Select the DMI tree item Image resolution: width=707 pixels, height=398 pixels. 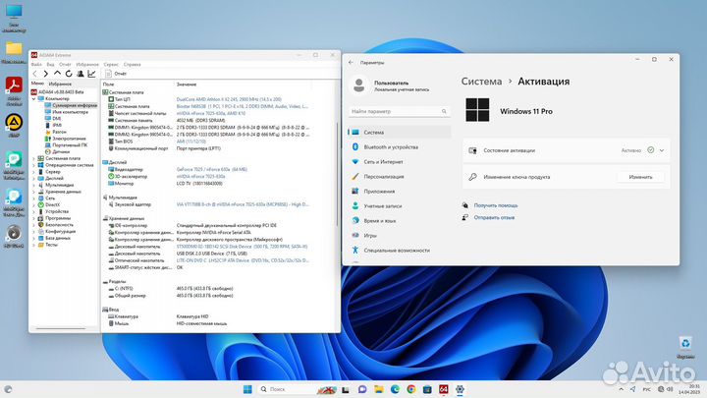point(53,119)
